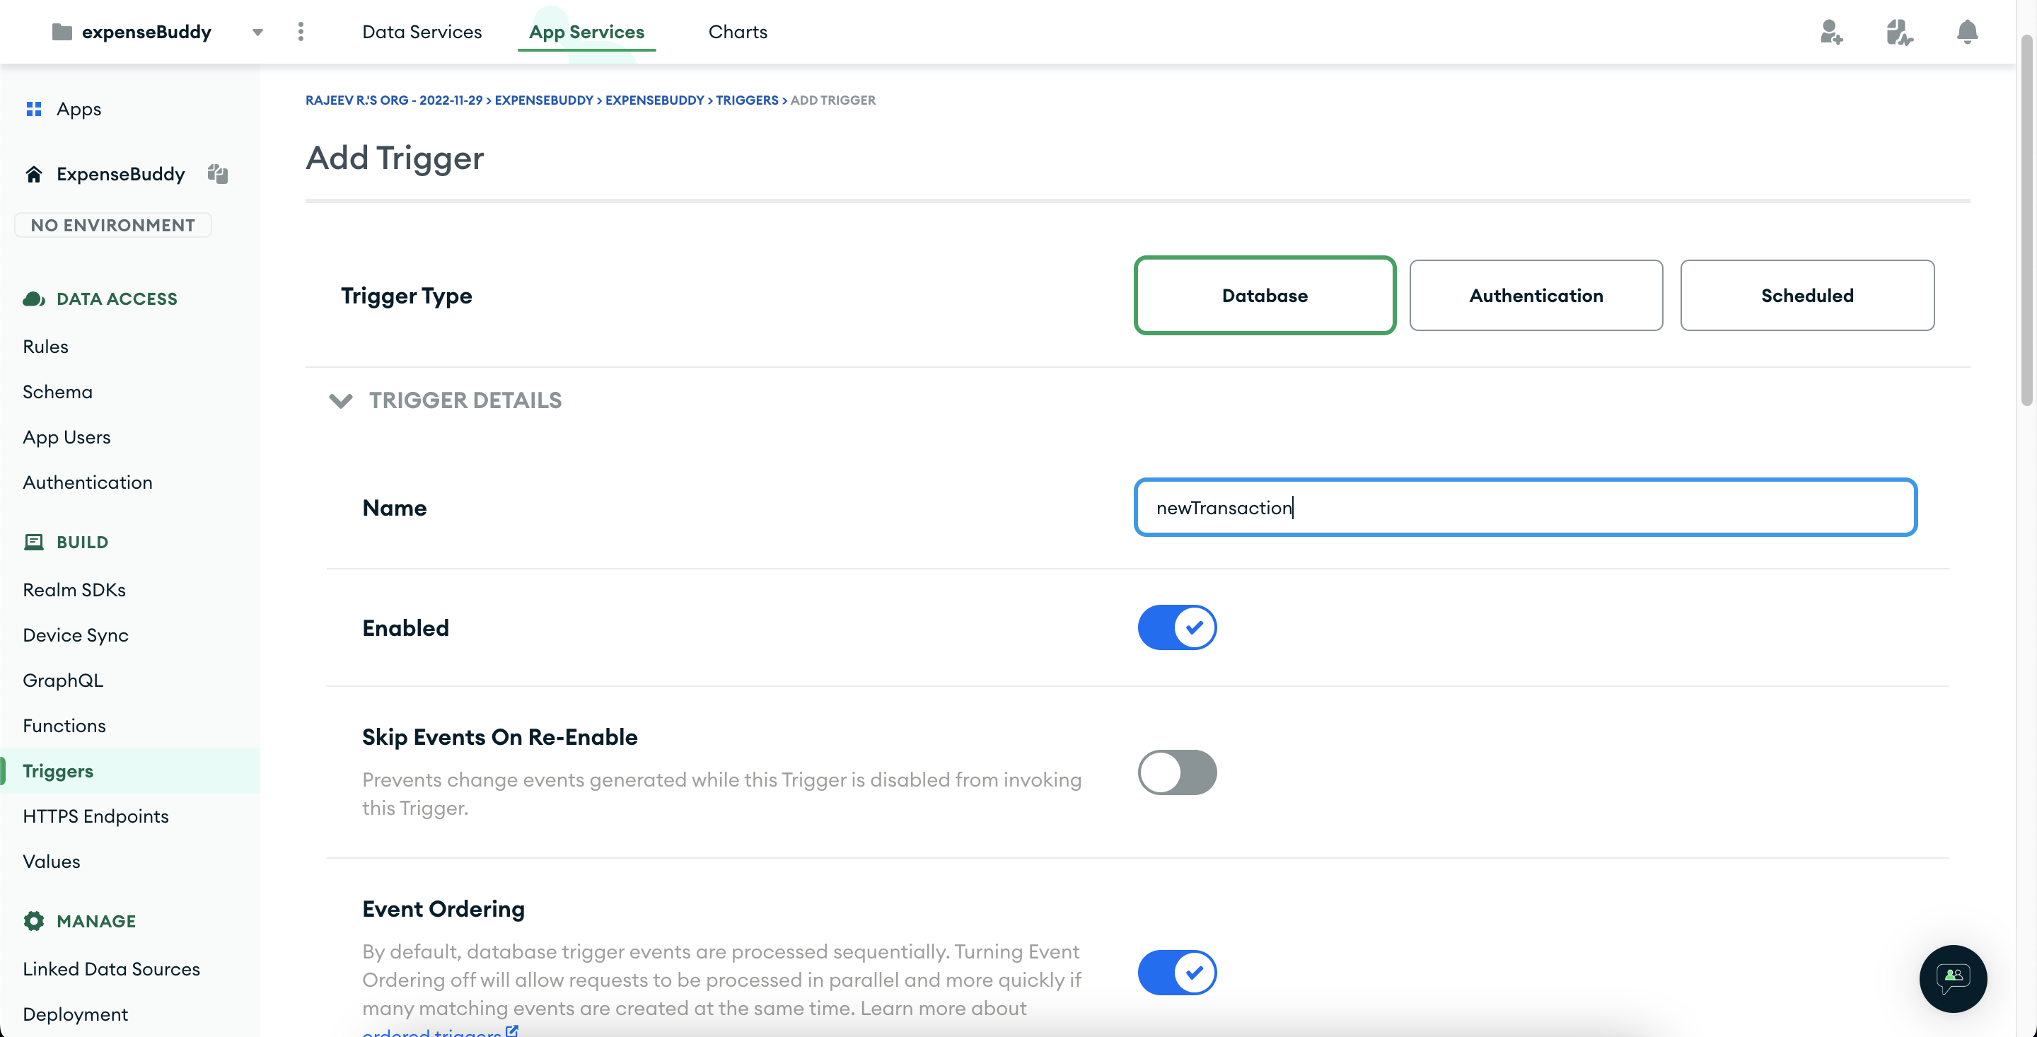Turn on Skip Events On Re-Enable switch
This screenshot has height=1037, width=2037.
click(1177, 772)
